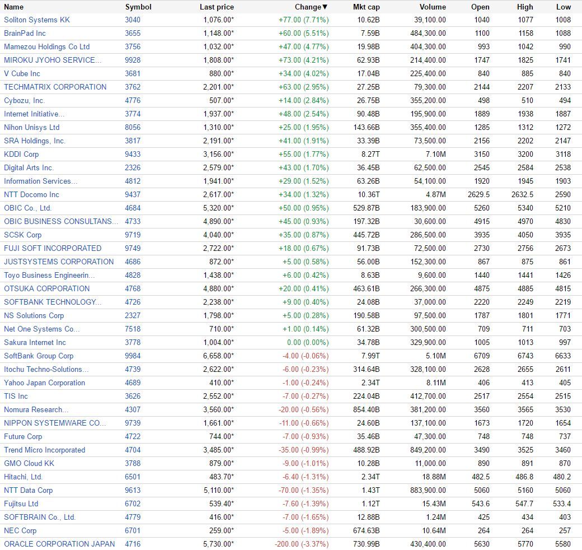Sort the table by Low header

click(563, 7)
